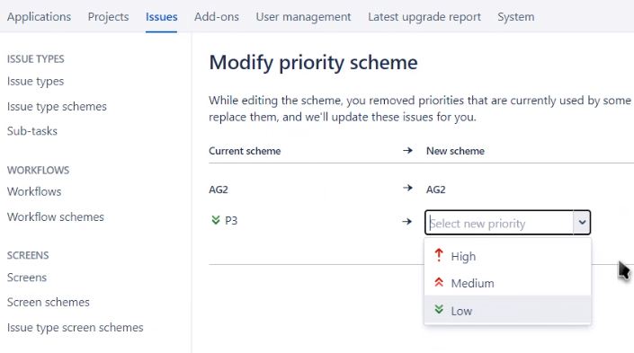Open the Projects admin tab

pos(108,16)
